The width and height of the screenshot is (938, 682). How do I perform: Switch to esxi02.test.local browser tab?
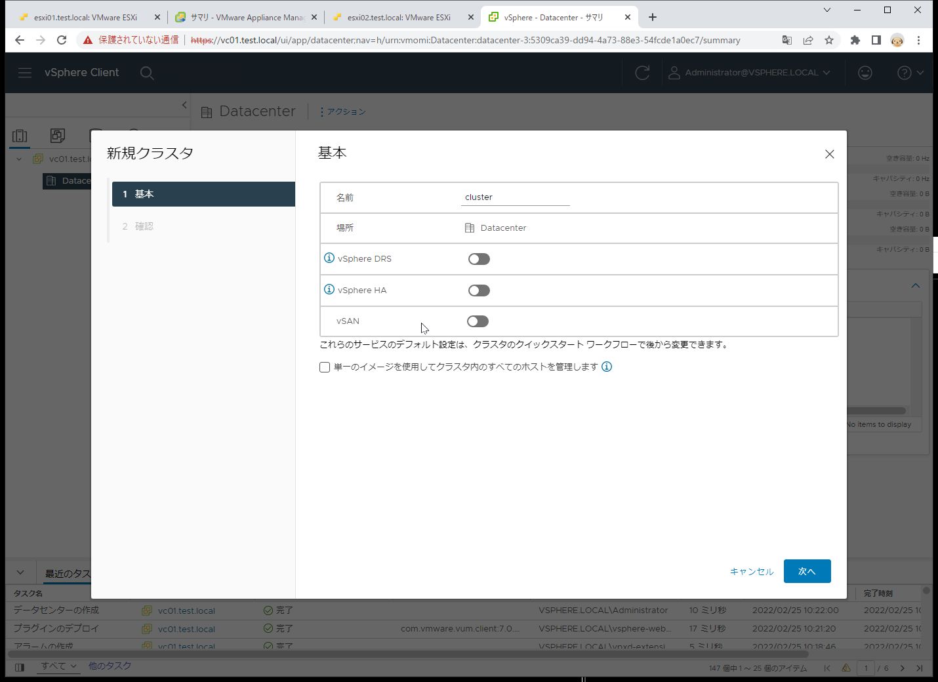(x=399, y=18)
